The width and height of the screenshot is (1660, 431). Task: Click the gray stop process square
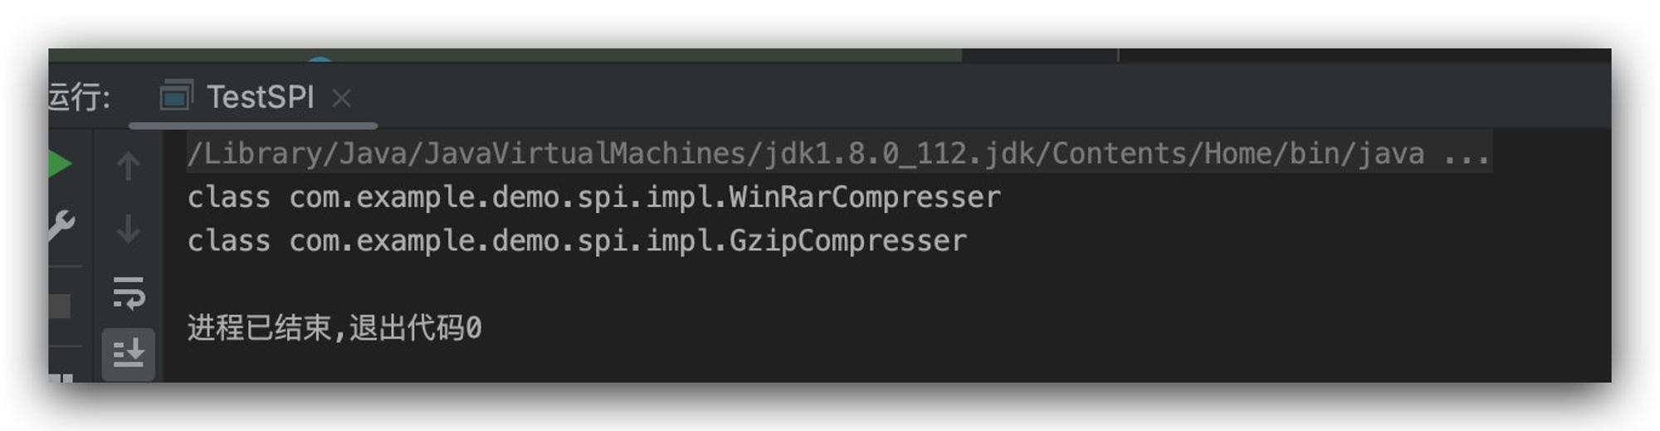tap(60, 306)
